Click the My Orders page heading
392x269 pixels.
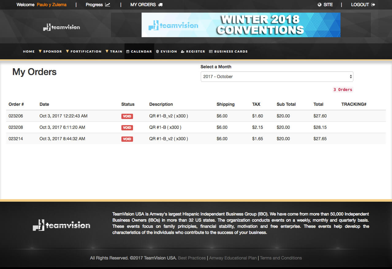(x=34, y=72)
